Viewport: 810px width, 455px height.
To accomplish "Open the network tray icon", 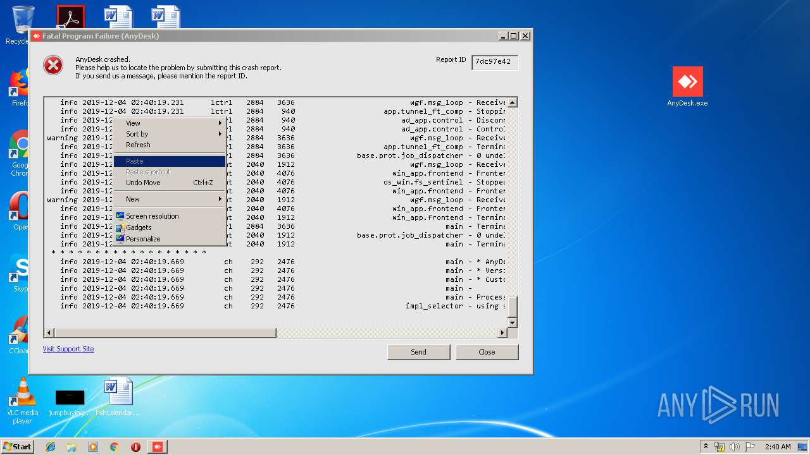I will tap(720, 447).
